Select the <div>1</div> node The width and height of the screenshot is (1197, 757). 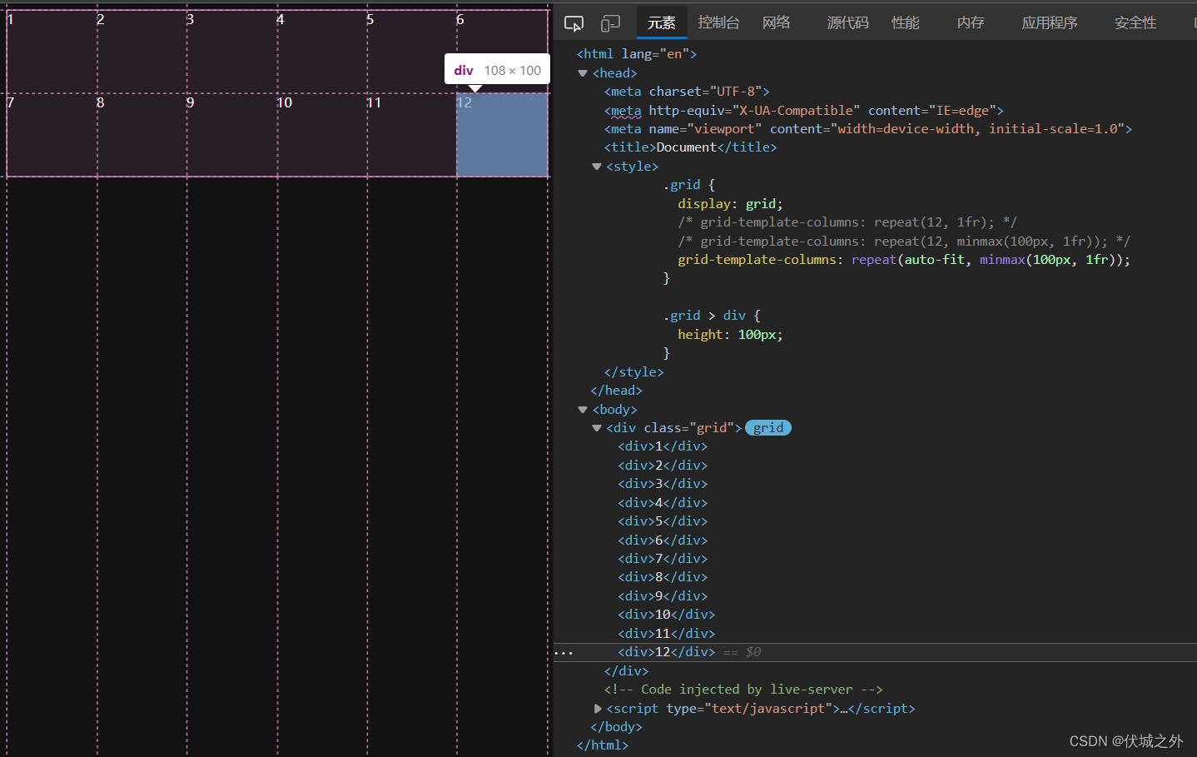(663, 446)
